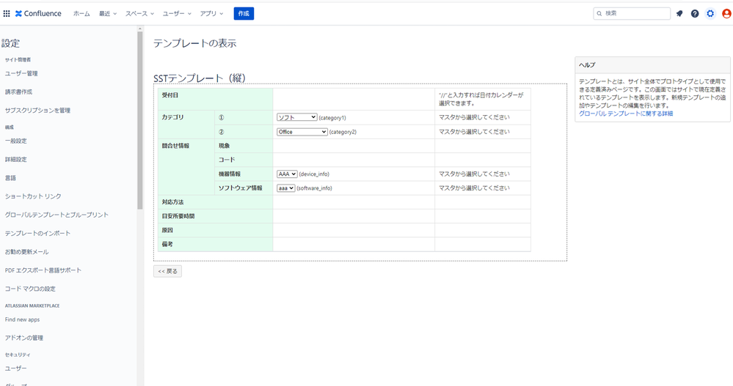
Task: Open the category2 Office dropdown
Action: tap(302, 132)
